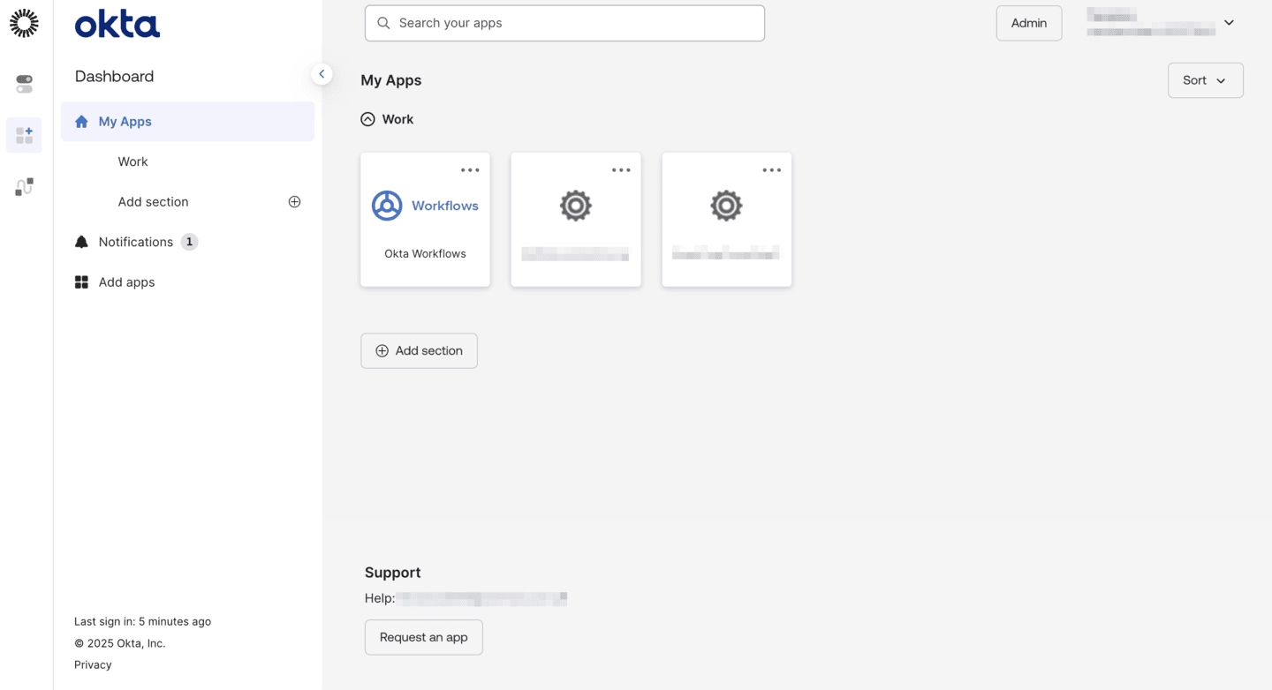Click the plus icon beside Add section in sidebar
The height and width of the screenshot is (690, 1272).
(294, 202)
